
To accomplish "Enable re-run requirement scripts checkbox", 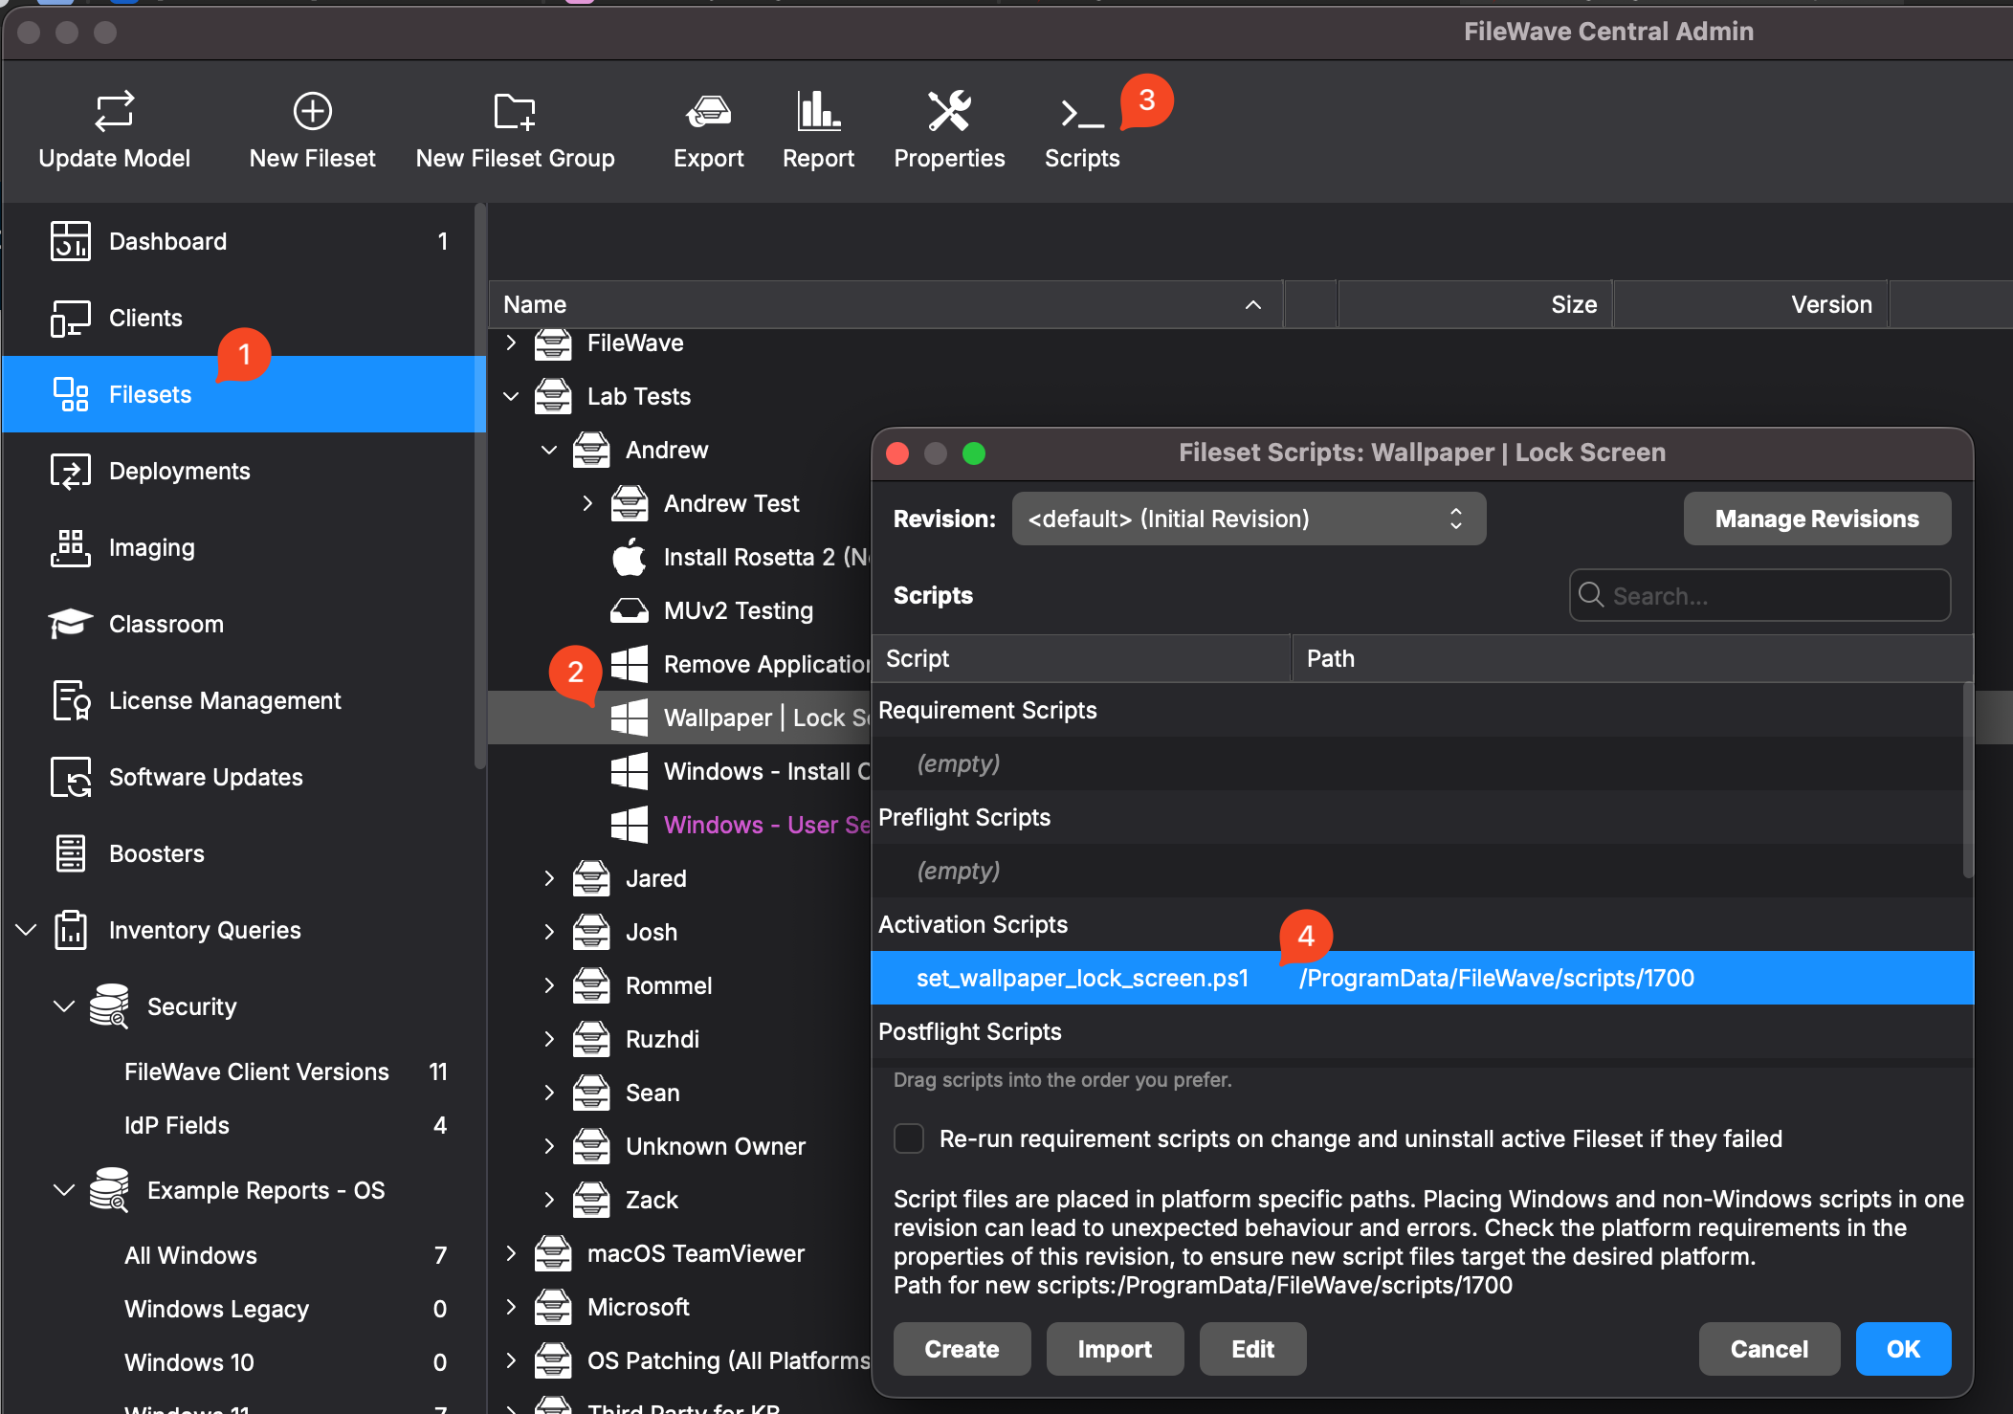I will point(909,1138).
